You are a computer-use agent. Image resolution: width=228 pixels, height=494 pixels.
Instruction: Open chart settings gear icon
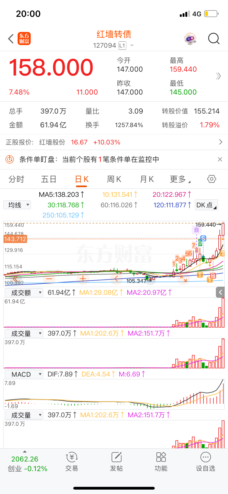(x=211, y=179)
